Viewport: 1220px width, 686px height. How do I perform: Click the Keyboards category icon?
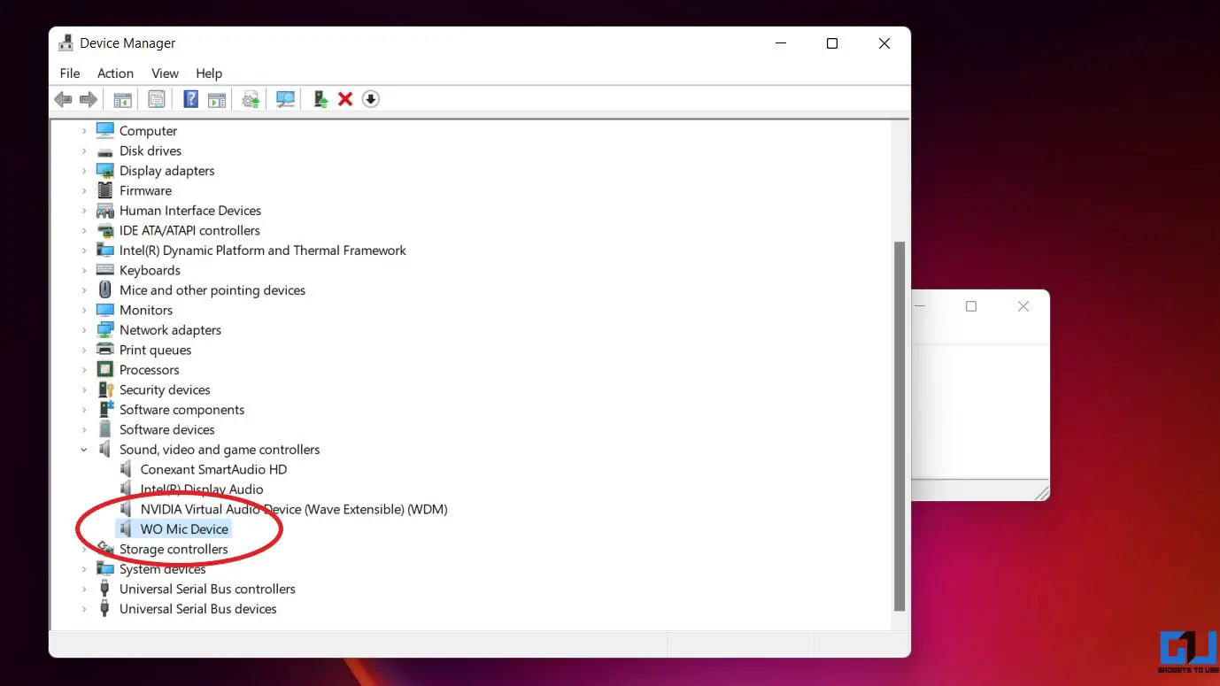tap(105, 270)
